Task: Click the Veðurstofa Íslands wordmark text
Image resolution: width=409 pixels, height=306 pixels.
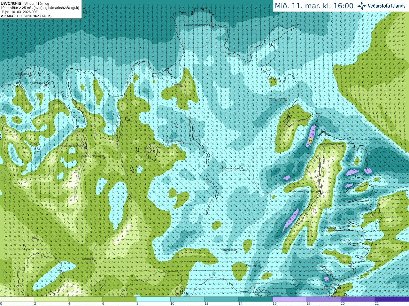Action: (386, 6)
